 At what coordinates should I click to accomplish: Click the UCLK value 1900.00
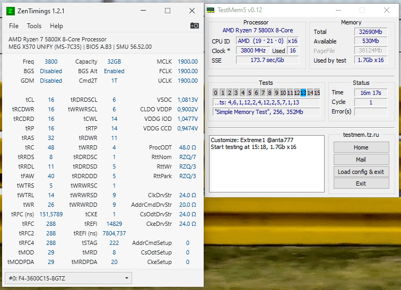[187, 81]
